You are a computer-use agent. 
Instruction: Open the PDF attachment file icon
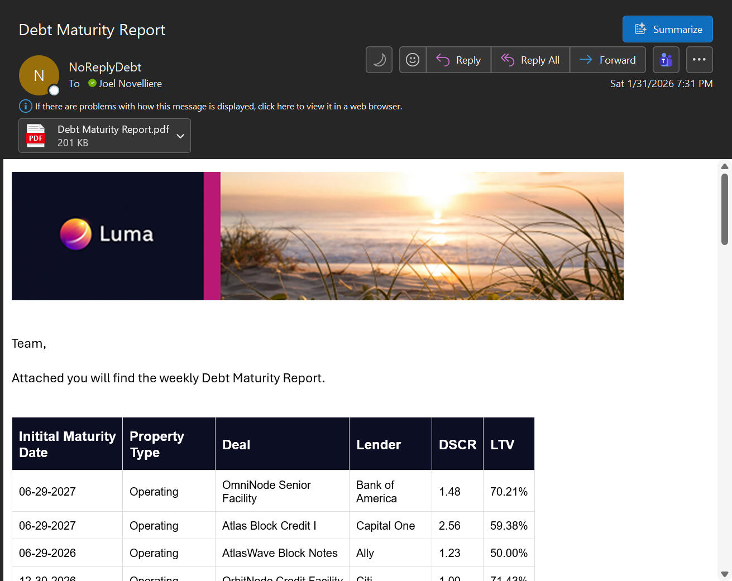point(36,136)
